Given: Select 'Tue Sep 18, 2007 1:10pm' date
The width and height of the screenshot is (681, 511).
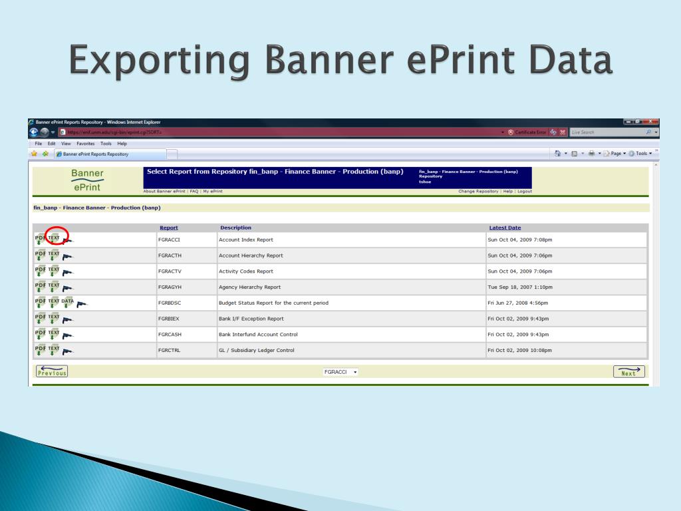Looking at the screenshot, I should pos(520,287).
